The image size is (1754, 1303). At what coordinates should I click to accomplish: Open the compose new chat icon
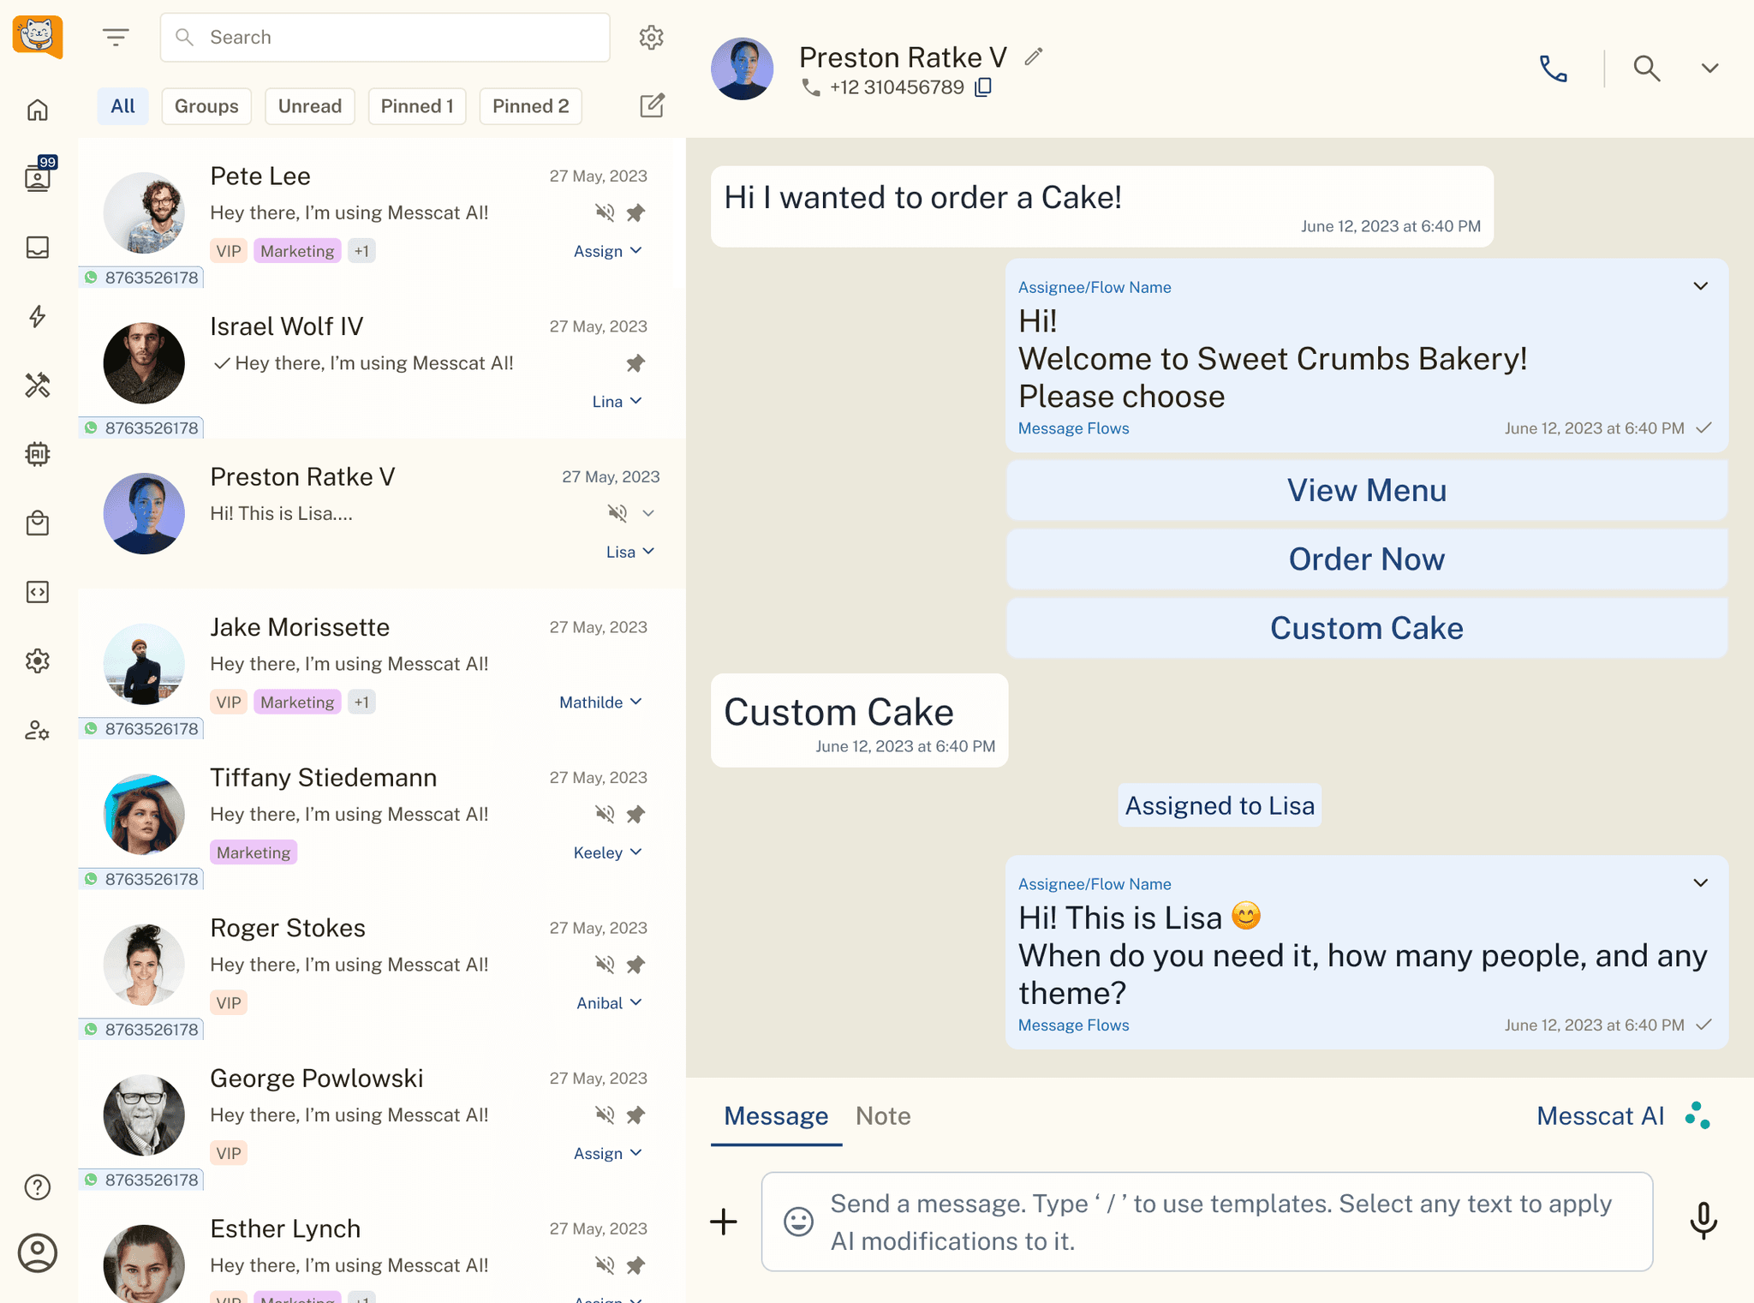point(652,106)
